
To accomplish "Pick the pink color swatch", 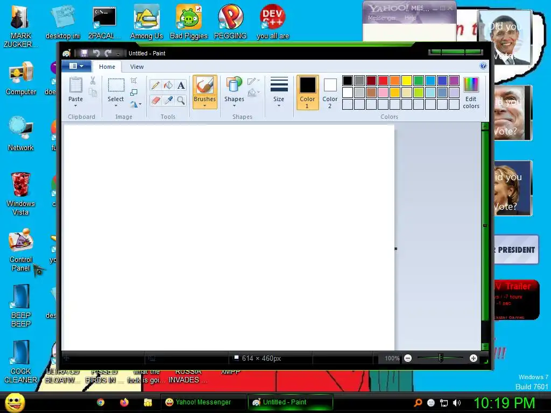I will click(383, 92).
